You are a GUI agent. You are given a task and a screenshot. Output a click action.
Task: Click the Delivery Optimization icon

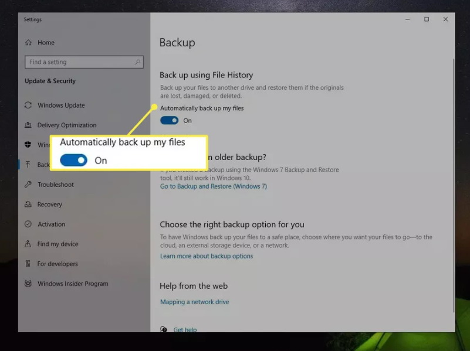pos(28,125)
